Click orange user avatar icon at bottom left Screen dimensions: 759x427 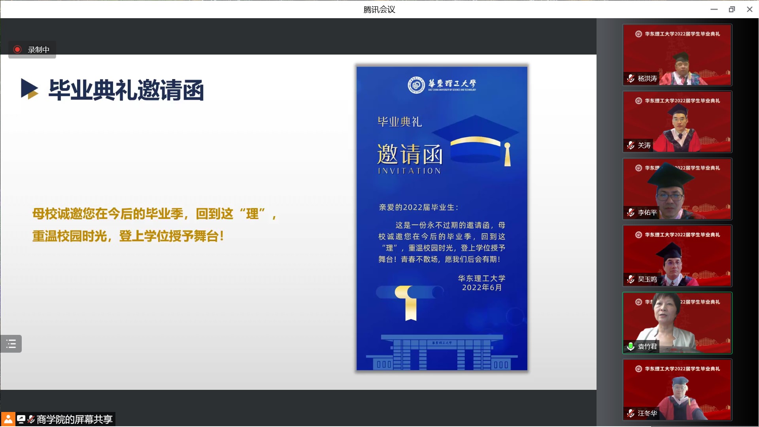click(x=8, y=419)
